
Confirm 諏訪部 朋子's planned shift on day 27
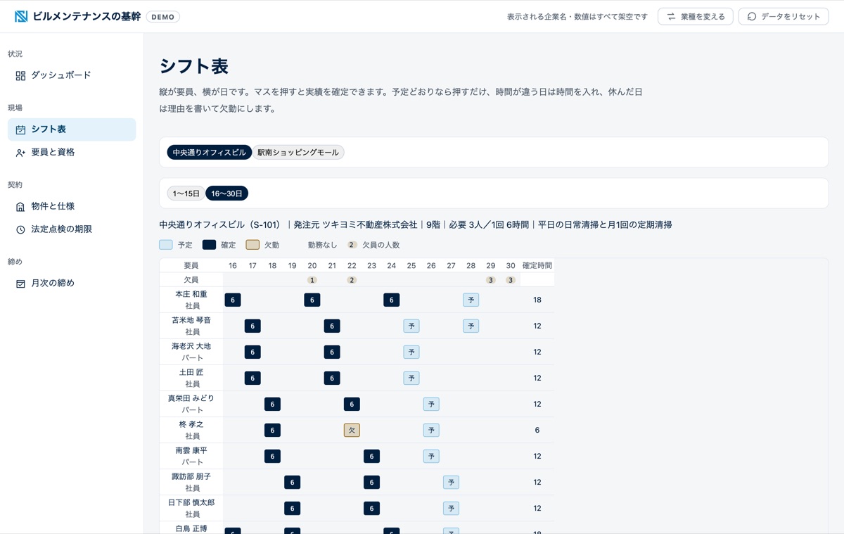pos(452,482)
